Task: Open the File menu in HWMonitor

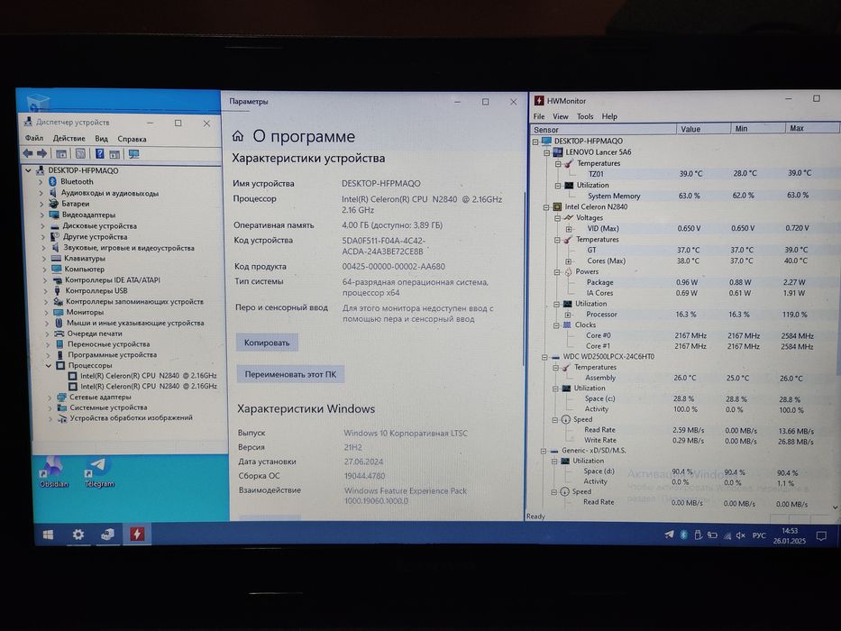Action: tap(539, 116)
